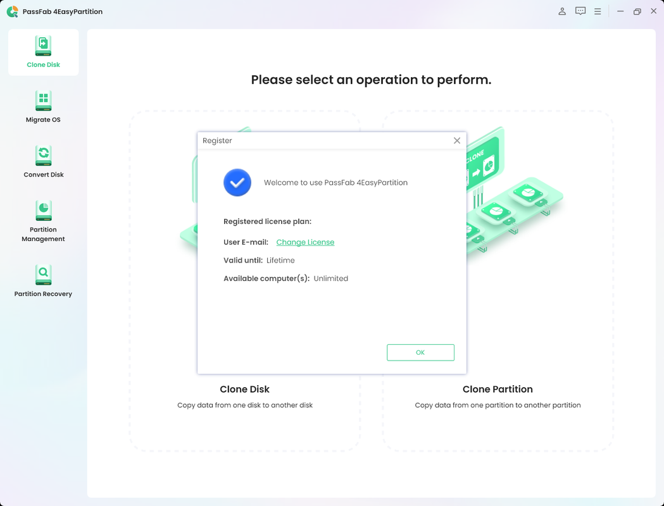Click the 'Unlimited' computers value
The height and width of the screenshot is (506, 664).
pos(330,278)
